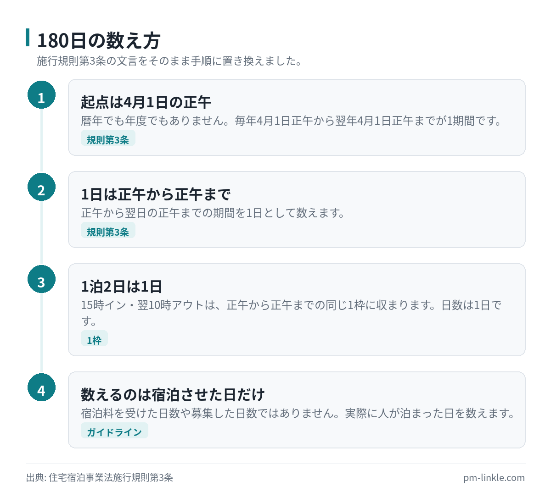Select the card title 起点は4月1日の正午

point(146,102)
